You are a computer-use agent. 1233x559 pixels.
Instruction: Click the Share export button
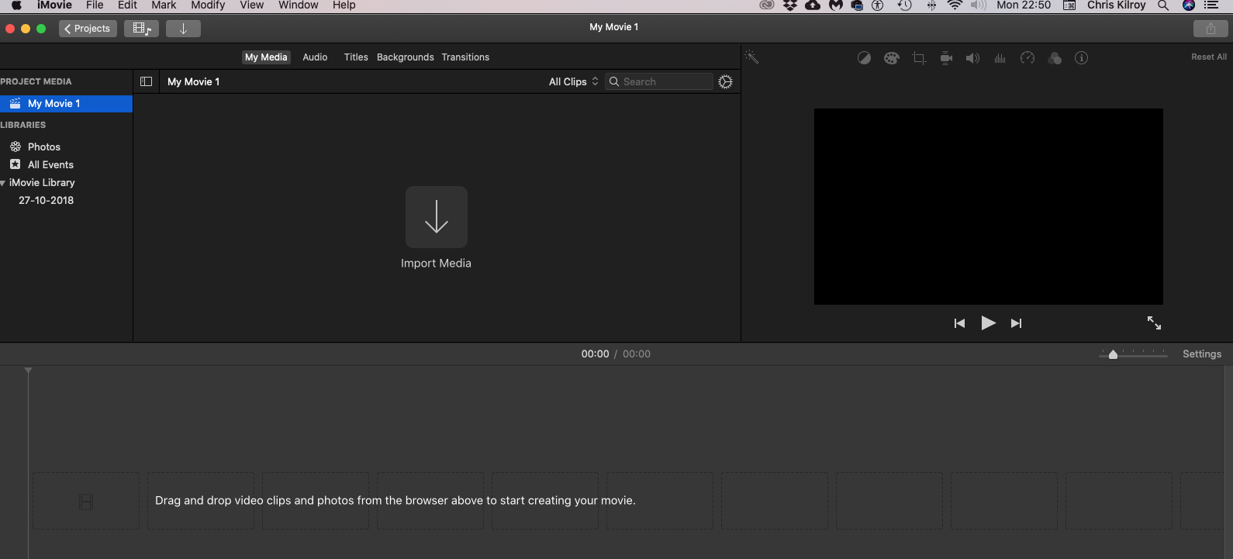click(1211, 29)
